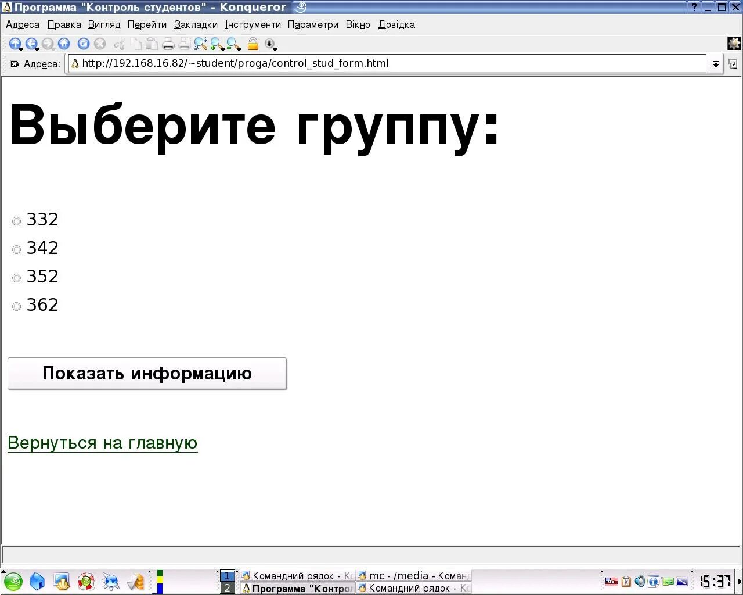Activate Программа Контроль taskbar entry

(x=297, y=588)
